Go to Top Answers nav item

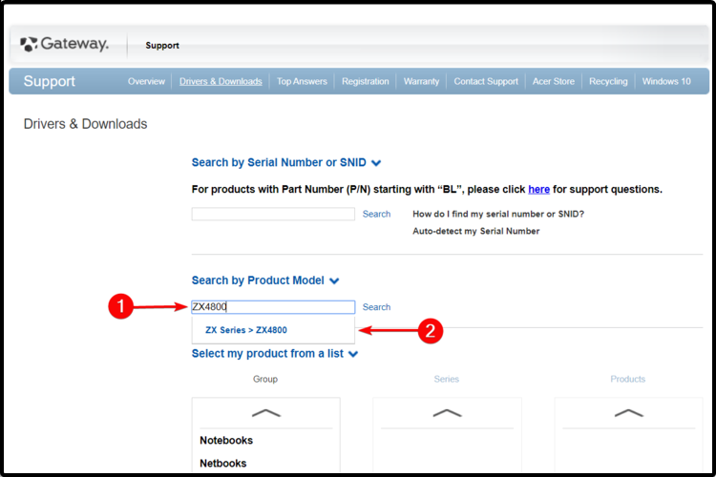tap(302, 81)
